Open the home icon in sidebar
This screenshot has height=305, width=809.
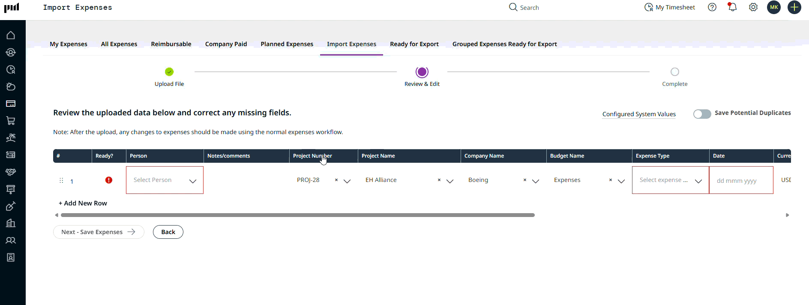click(x=11, y=35)
